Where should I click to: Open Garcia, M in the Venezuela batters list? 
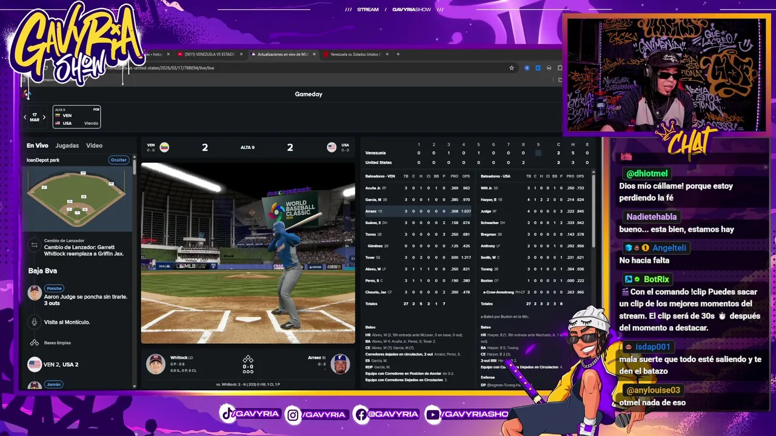coord(373,199)
